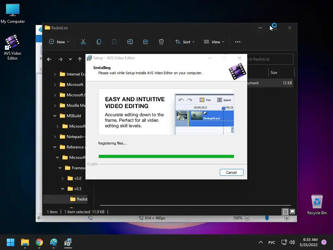Open the Windows Start menu
The width and height of the screenshot is (333, 250).
(10, 242)
